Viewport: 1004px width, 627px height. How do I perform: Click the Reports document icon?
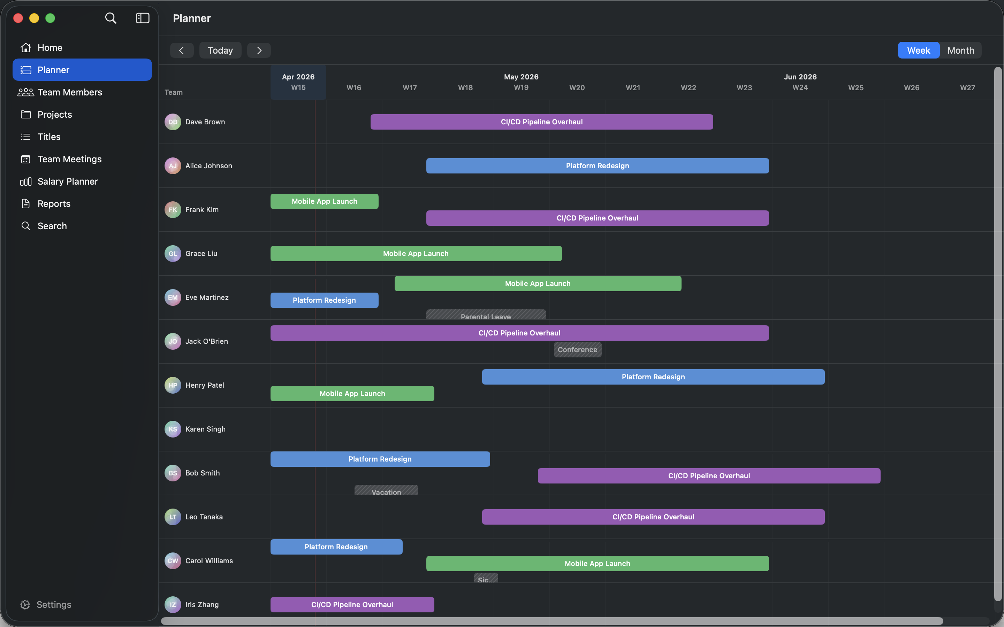coord(26,204)
